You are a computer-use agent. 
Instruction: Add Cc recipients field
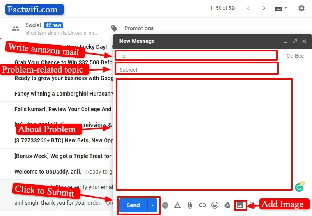(290, 56)
